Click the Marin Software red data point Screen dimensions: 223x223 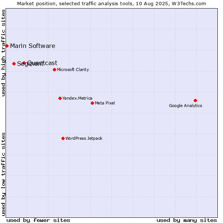(x=7, y=46)
